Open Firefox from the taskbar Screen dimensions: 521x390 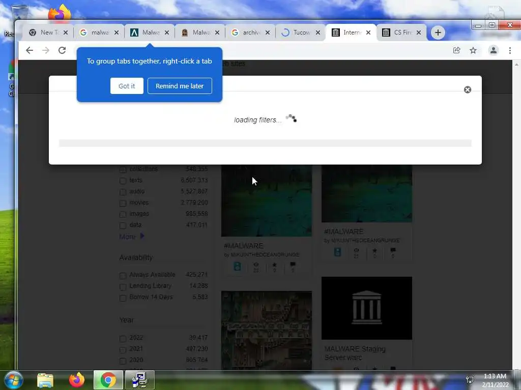77,380
